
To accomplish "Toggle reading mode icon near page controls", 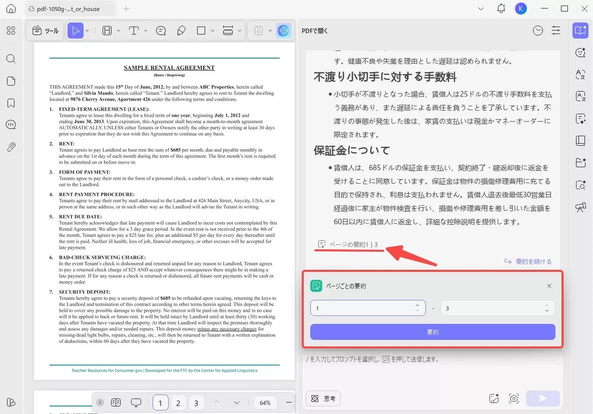I will [x=136, y=402].
